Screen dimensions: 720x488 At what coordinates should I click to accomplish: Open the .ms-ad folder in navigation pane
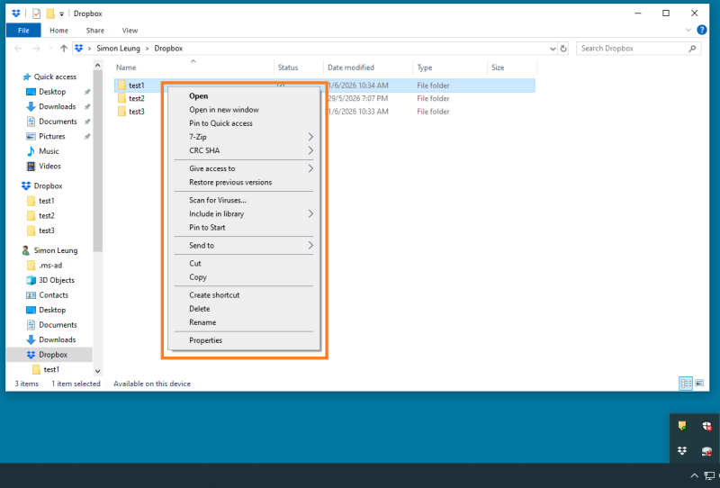click(50, 265)
